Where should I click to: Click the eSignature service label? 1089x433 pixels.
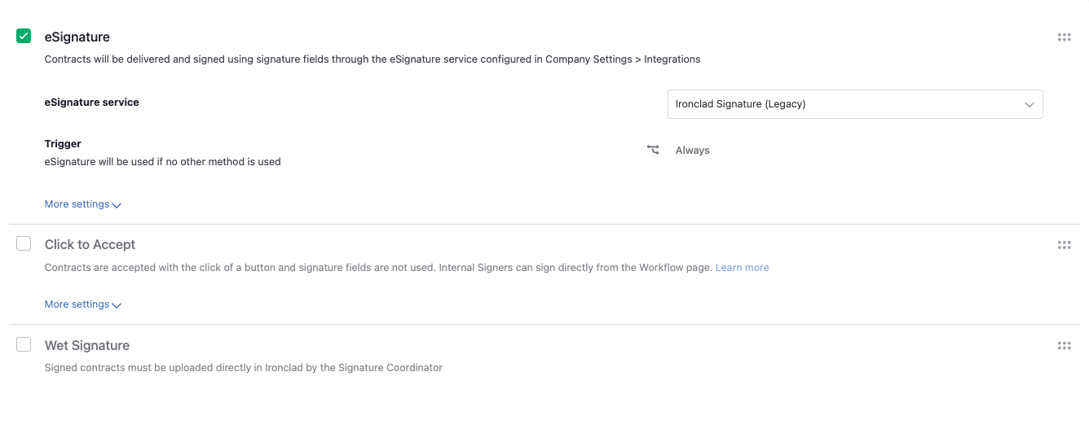[x=92, y=103]
